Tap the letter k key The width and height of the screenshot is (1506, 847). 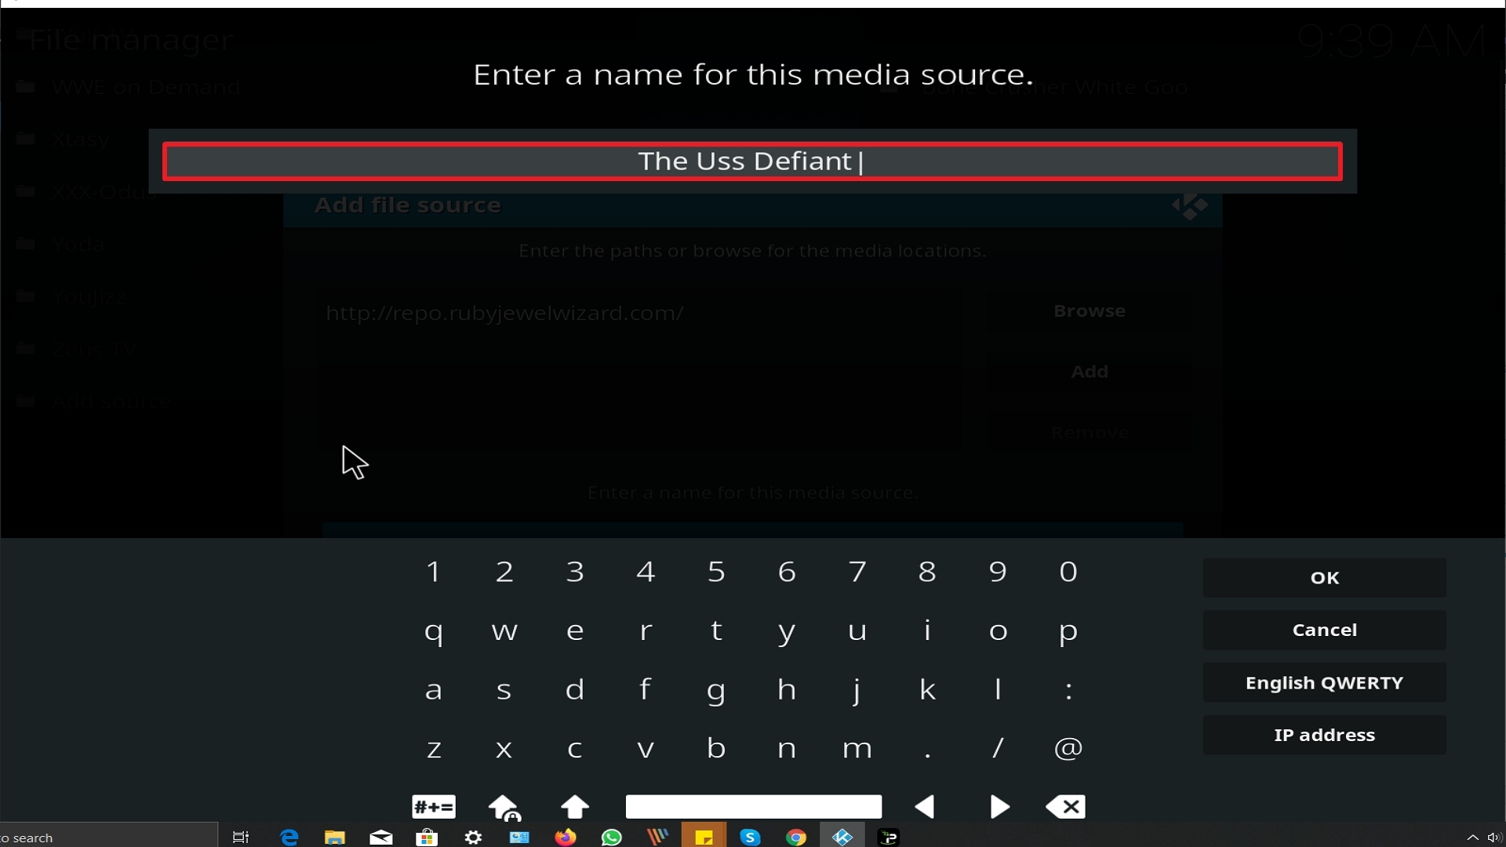click(x=928, y=690)
